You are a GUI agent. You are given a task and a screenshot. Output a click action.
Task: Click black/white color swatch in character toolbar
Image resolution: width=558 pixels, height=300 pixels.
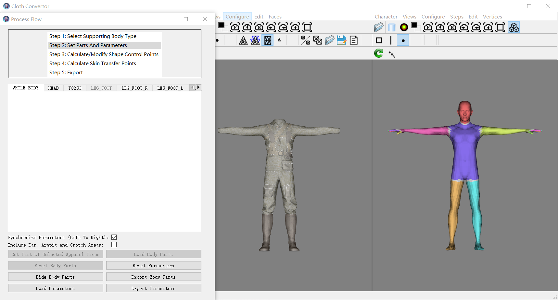(416, 28)
